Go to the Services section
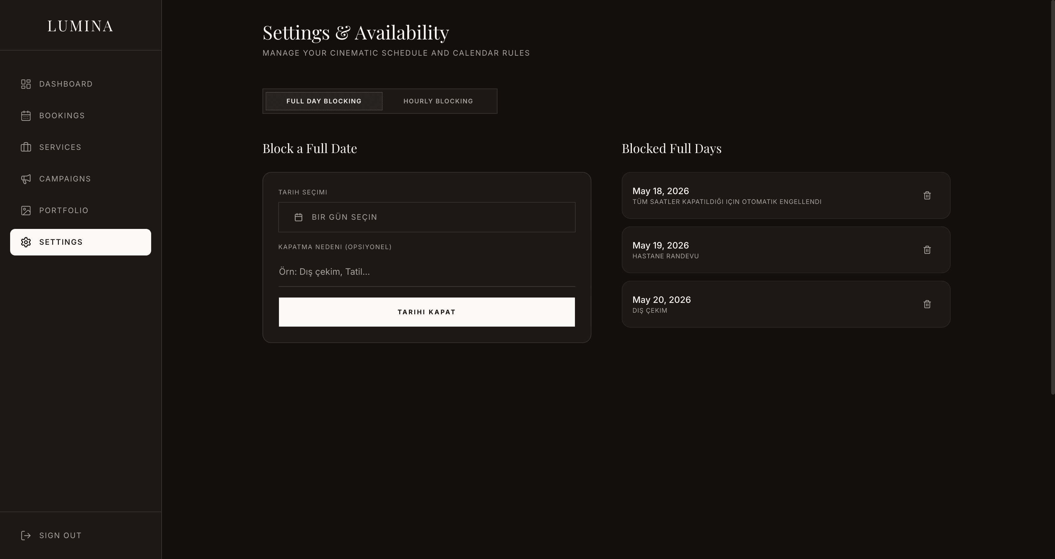Viewport: 1055px width, 559px height. click(81, 147)
